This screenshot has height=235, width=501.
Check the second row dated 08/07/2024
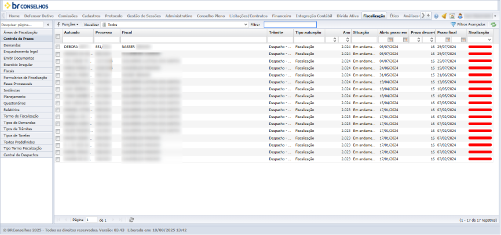click(x=58, y=54)
